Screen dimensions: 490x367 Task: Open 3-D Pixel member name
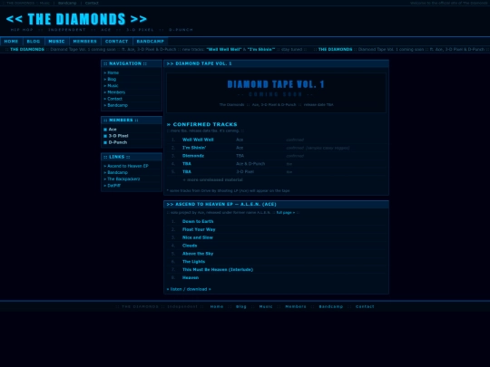pyautogui.click(x=119, y=136)
